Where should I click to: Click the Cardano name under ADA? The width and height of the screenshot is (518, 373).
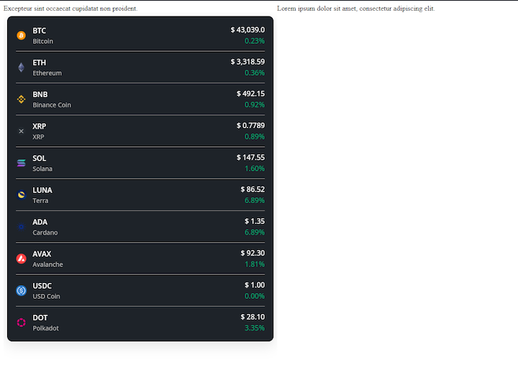(45, 233)
